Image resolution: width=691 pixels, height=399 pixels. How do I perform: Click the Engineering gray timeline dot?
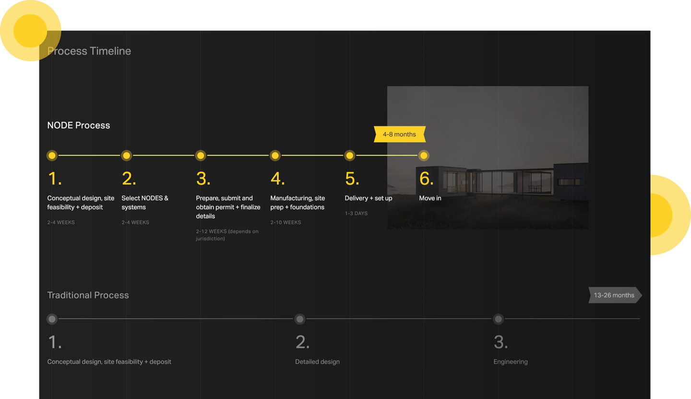pyautogui.click(x=499, y=319)
